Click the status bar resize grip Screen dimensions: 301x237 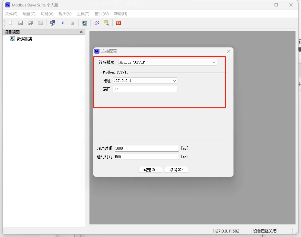click(296, 232)
